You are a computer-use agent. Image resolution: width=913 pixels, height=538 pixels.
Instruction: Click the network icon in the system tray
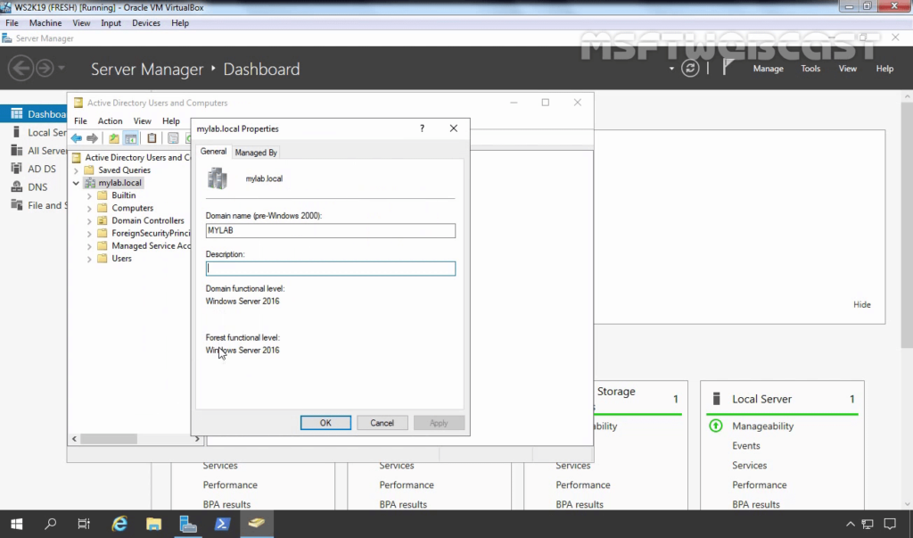coord(868,524)
